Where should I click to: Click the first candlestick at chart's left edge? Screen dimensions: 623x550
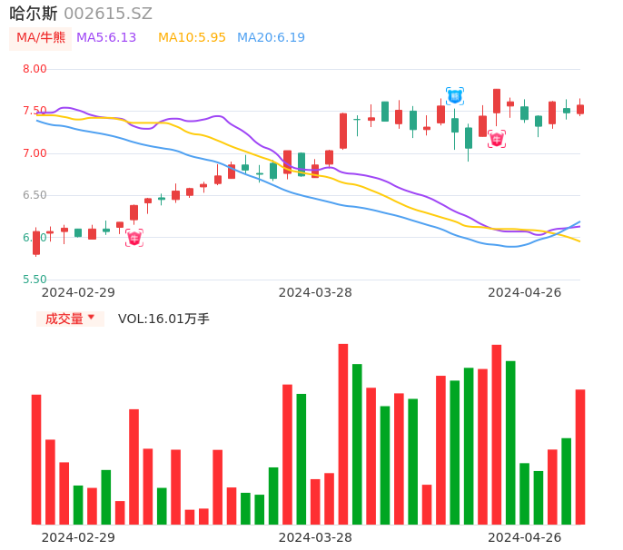(36, 242)
